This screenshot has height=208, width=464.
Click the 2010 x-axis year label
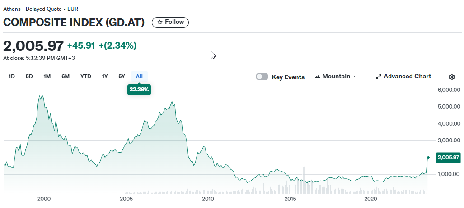click(208, 199)
